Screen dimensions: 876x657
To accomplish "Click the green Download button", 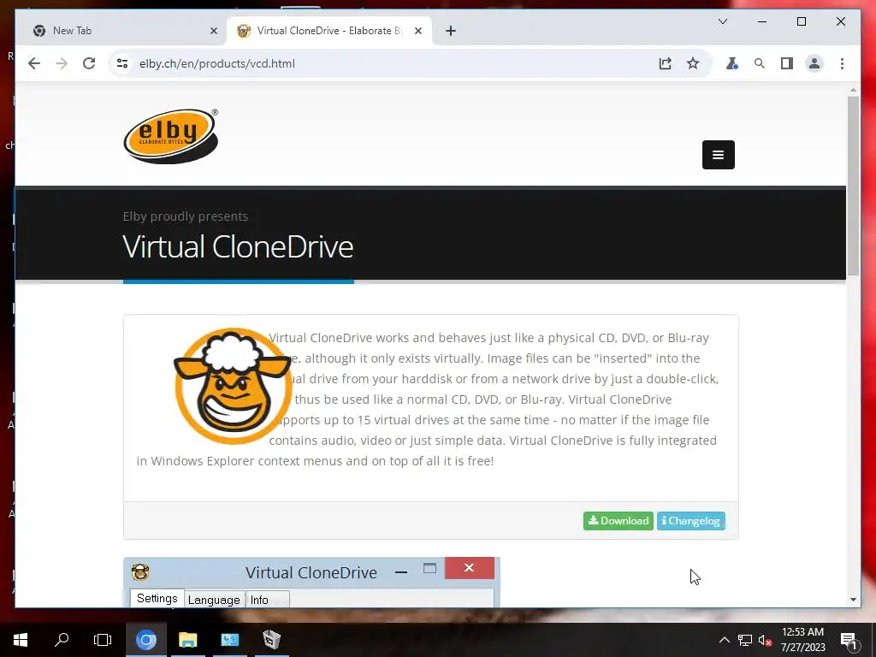I will point(618,521).
